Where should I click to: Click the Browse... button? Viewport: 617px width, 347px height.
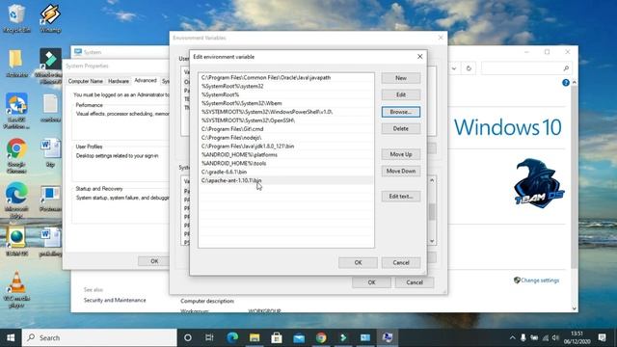tap(401, 112)
